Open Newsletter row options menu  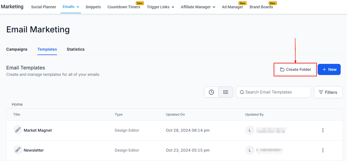click(323, 150)
